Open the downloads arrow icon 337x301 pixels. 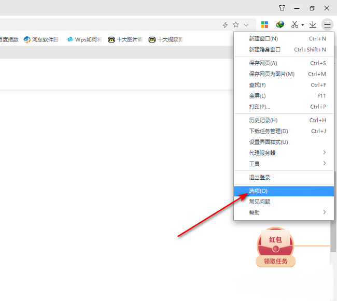313,25
